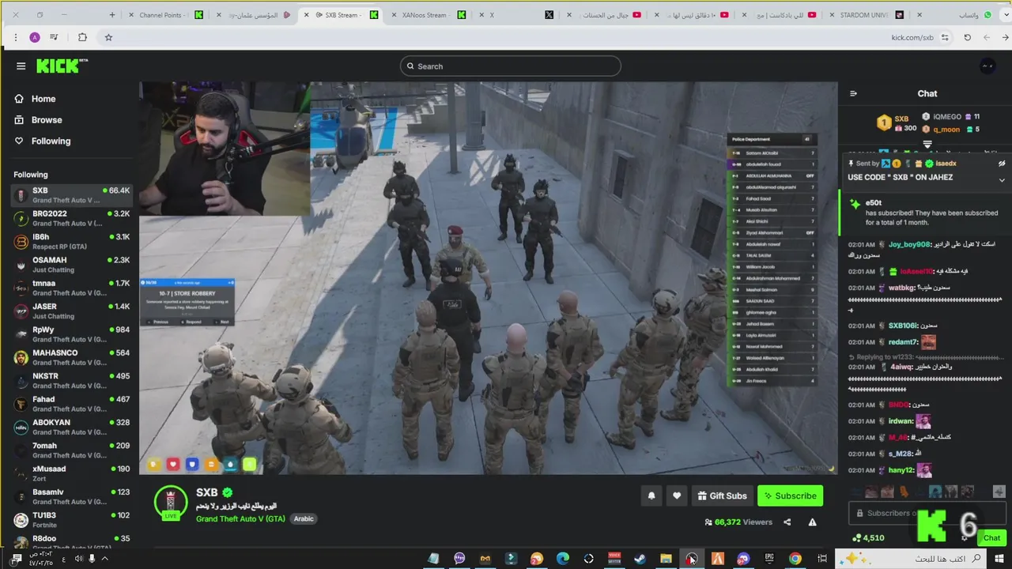Open NKSTR channel in sidebar
This screenshot has width=1012, height=569.
tap(71, 380)
